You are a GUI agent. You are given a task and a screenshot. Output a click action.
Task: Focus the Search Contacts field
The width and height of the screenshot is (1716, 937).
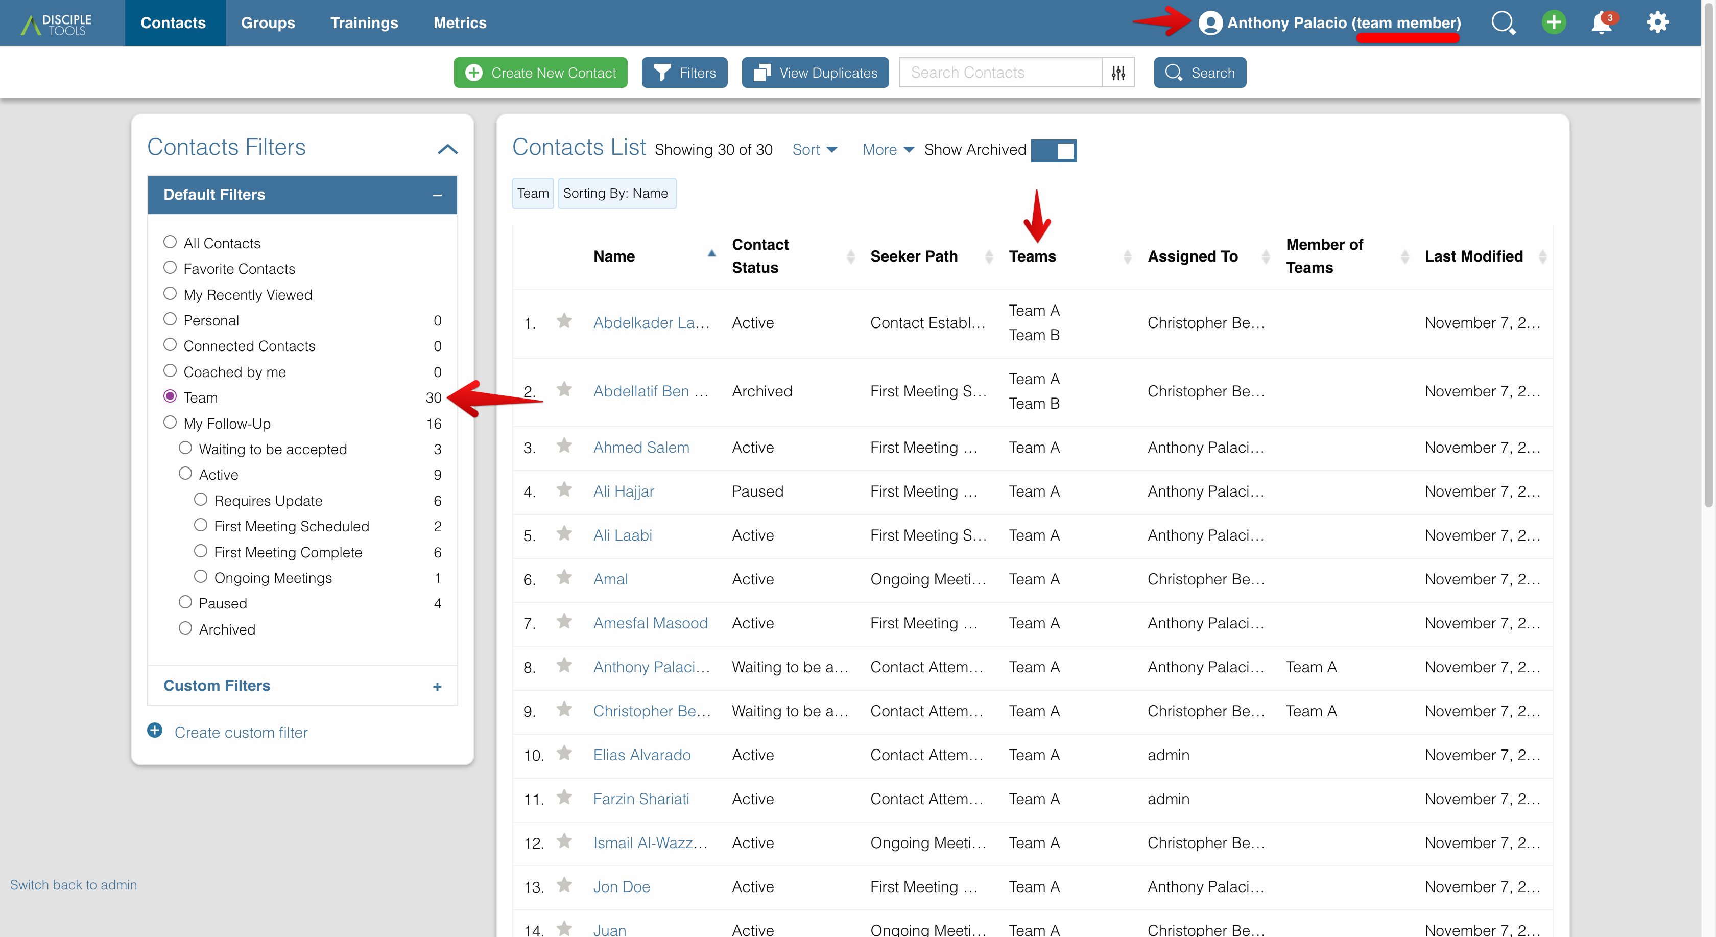[1000, 73]
